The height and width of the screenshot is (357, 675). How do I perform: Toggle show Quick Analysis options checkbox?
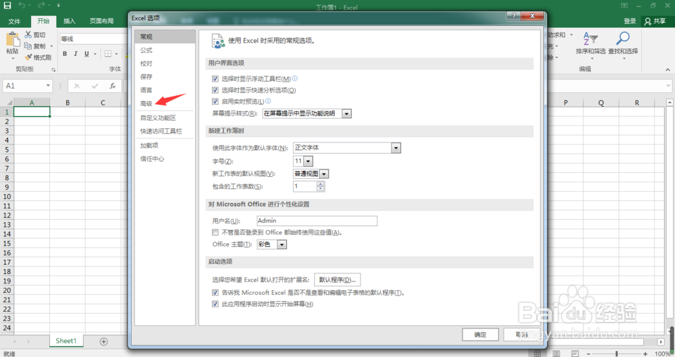(x=215, y=90)
